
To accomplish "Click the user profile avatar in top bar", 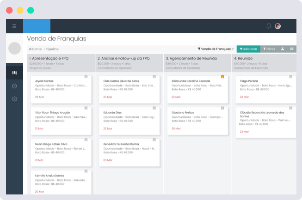I will (x=277, y=26).
